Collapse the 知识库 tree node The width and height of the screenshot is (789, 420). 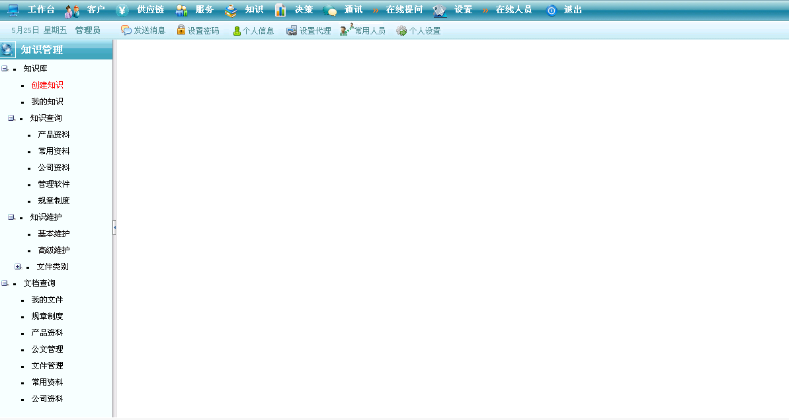pyautogui.click(x=5, y=69)
